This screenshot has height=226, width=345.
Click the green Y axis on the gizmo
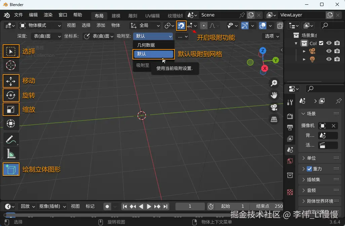pyautogui.click(x=275, y=60)
